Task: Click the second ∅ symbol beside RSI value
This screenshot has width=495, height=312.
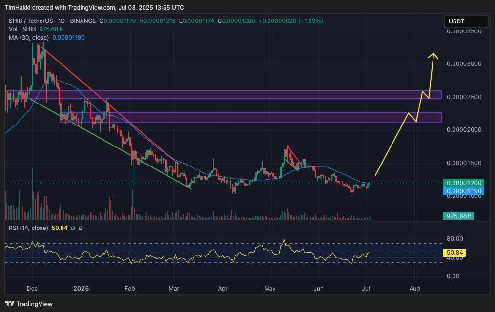Action: tap(81, 228)
